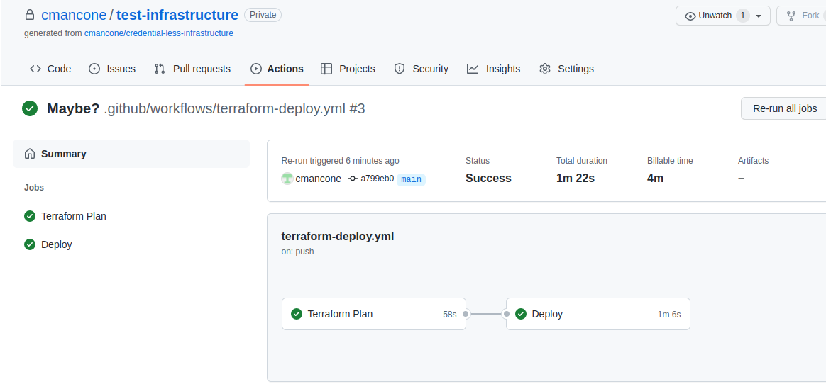Click the Re-run all jobs button
Viewport: 826px width, 384px height.
783,108
